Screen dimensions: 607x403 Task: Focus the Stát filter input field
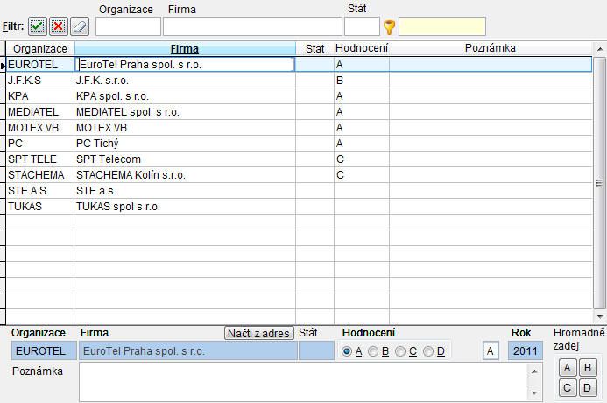(x=362, y=26)
